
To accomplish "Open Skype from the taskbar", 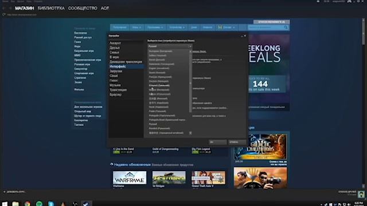I will 51,204.
